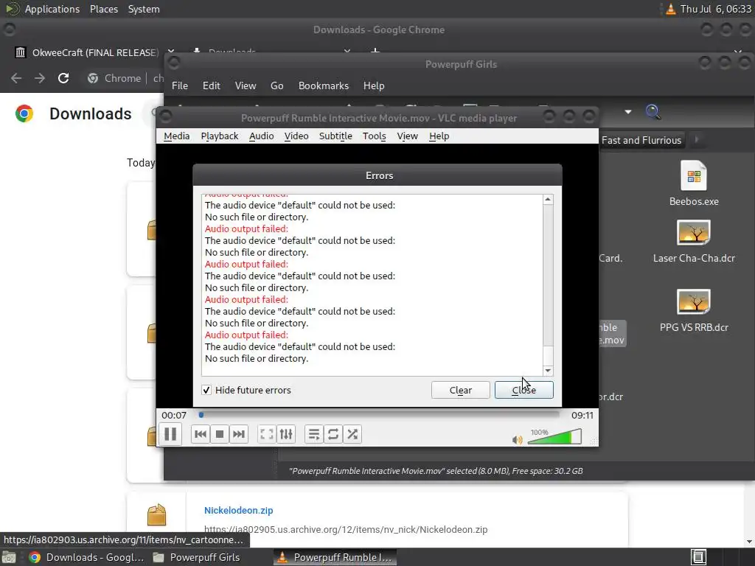Screen dimensions: 755x566
Task: Open the Places menu
Action: (104, 9)
